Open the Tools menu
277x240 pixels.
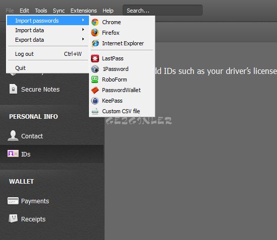(41, 11)
